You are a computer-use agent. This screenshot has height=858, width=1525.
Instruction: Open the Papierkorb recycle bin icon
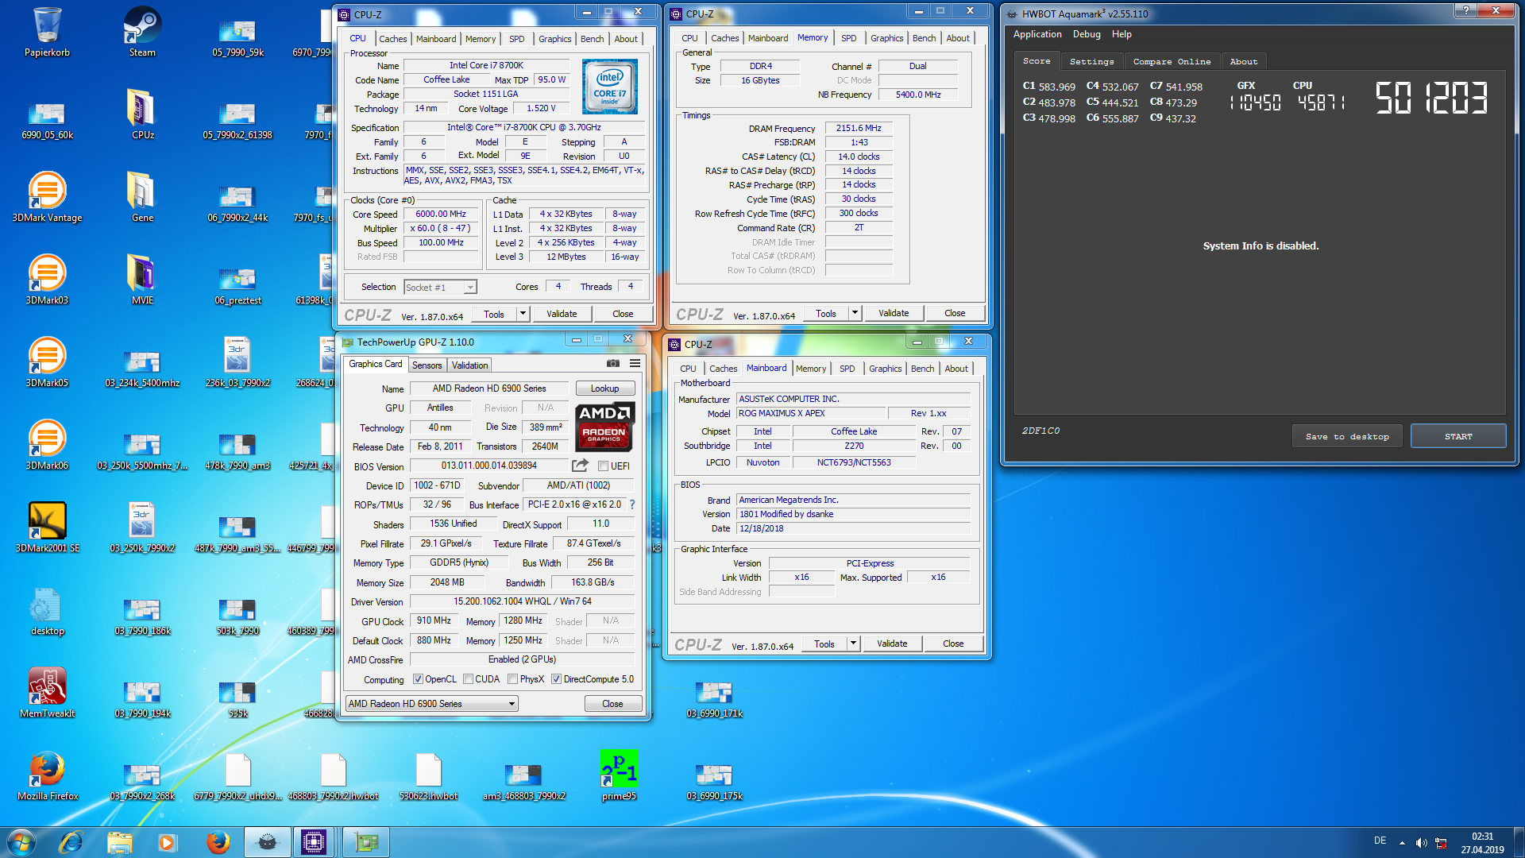click(x=47, y=32)
